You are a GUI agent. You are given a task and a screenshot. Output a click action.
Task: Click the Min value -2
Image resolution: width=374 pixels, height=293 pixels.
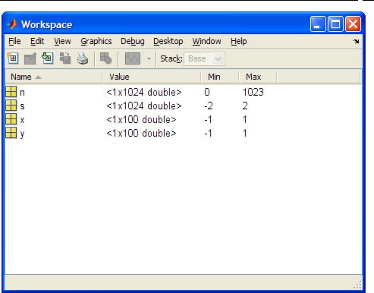(209, 106)
